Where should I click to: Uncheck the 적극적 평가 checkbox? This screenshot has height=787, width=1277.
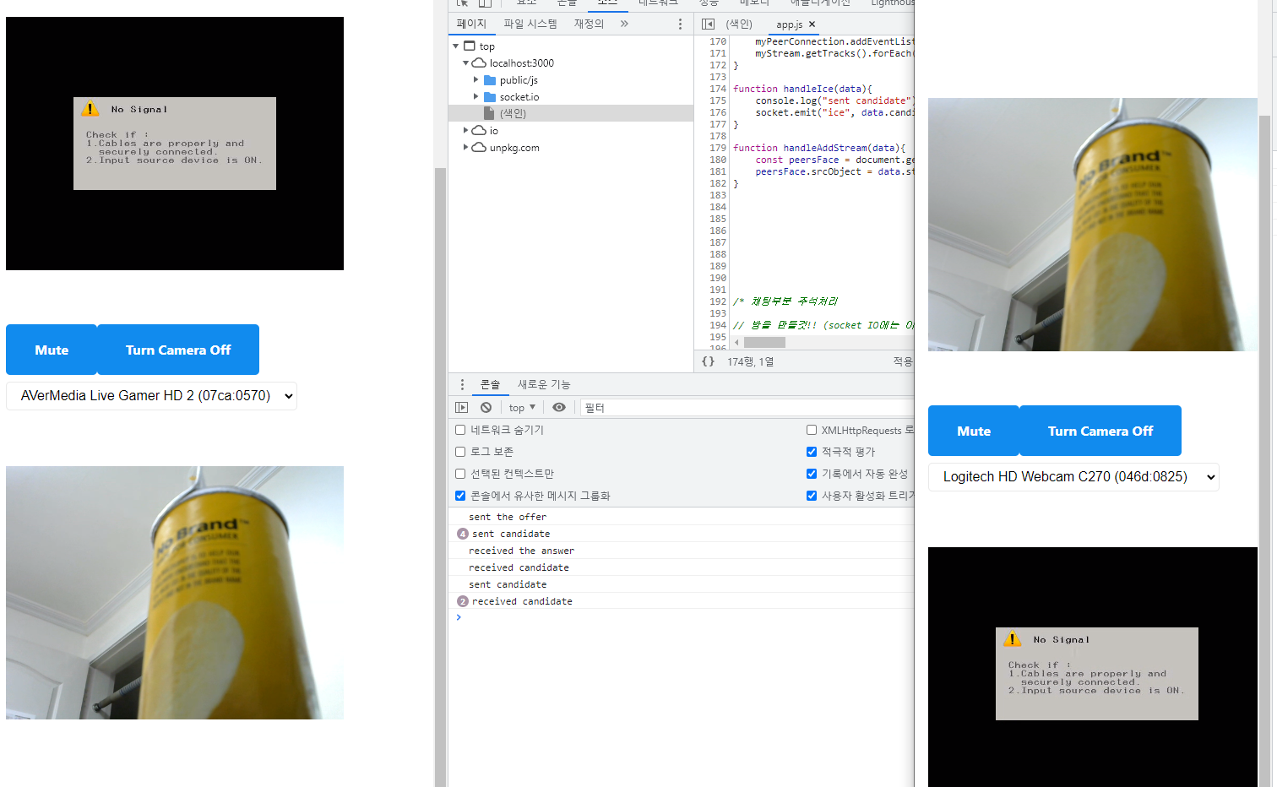coord(812,452)
